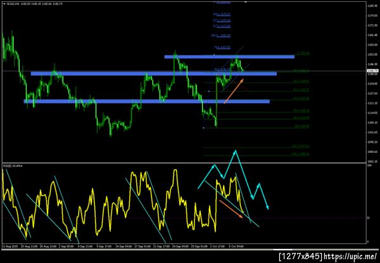Click the '1 Oct 17:00' time axis label
The height and width of the screenshot is (263, 380).
(218, 246)
